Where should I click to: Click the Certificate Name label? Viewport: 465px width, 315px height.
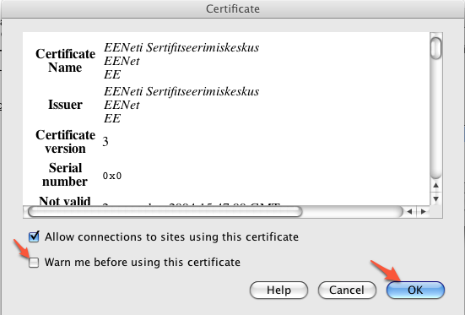tap(65, 61)
